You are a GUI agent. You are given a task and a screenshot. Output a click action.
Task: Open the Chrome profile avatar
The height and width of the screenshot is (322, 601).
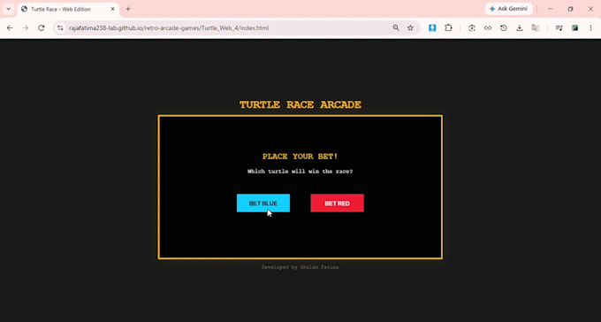point(575,28)
